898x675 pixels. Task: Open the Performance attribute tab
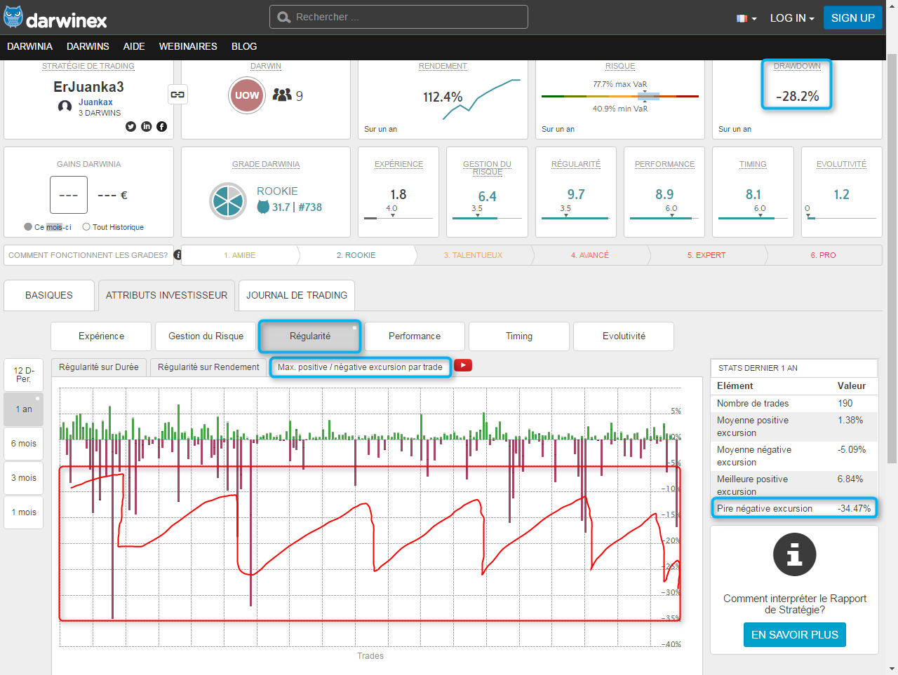point(415,336)
